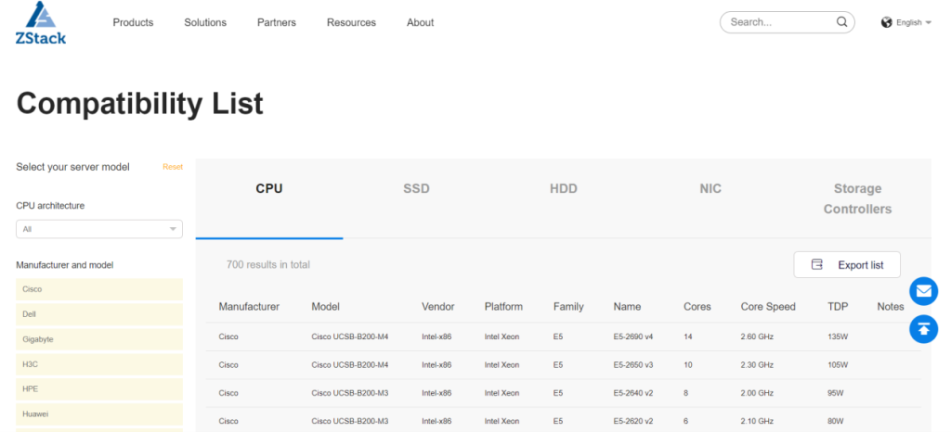Image resolution: width=951 pixels, height=432 pixels.
Task: Open the Resources menu
Action: tap(351, 22)
